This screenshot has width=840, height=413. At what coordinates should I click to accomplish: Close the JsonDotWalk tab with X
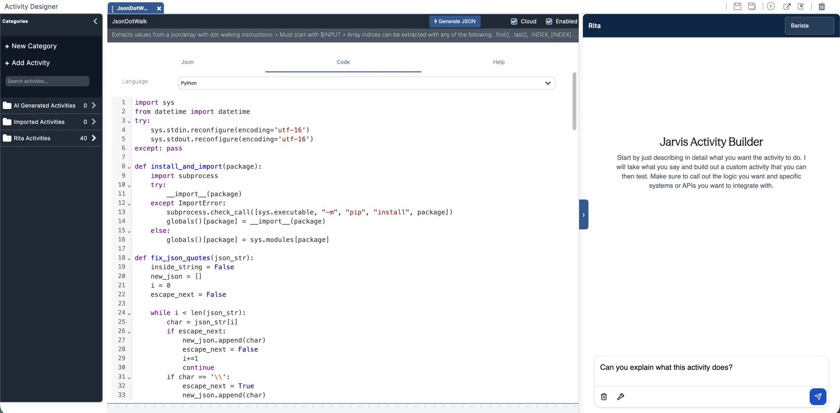click(159, 8)
